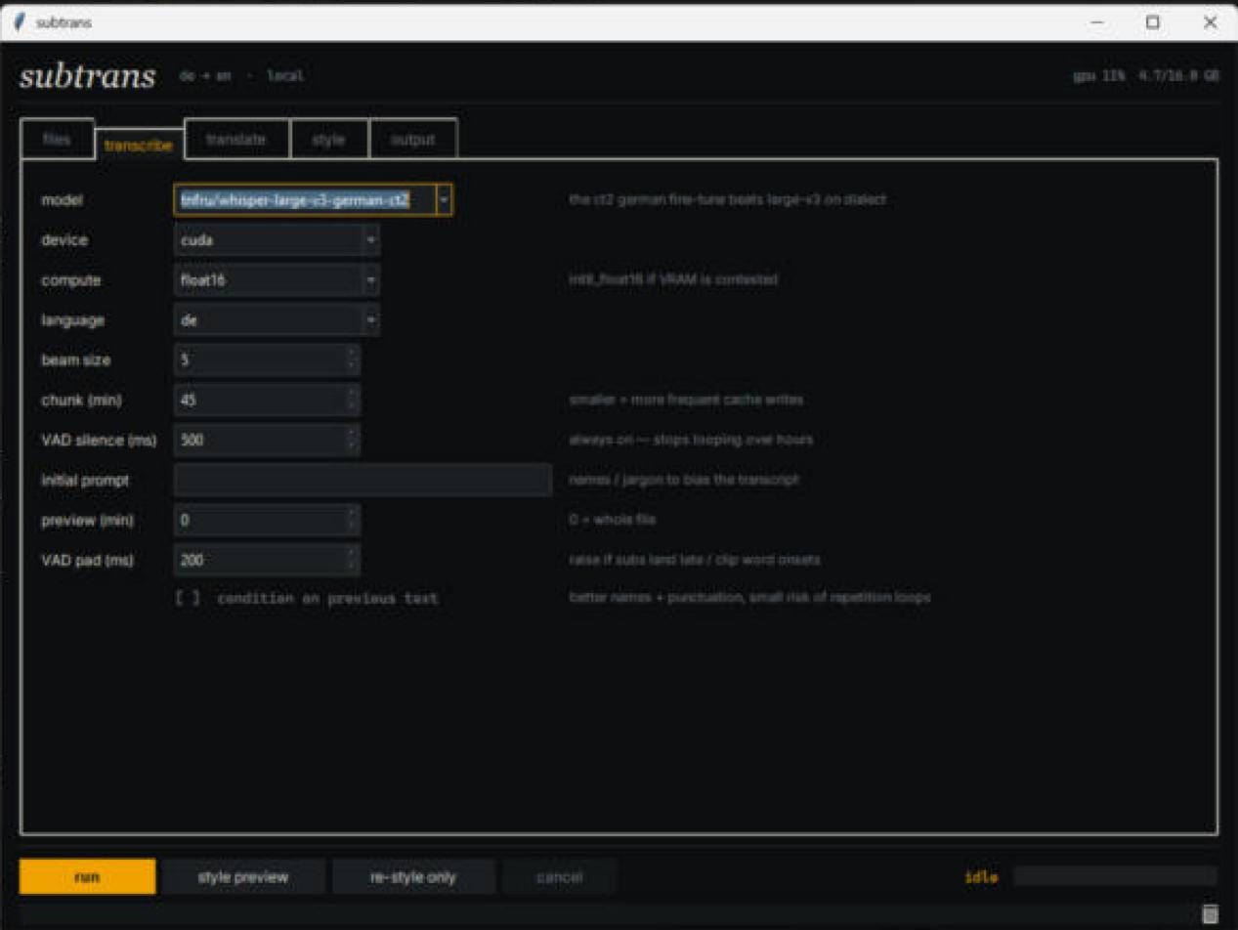
Task: Start the job with run button
Action: click(x=87, y=876)
